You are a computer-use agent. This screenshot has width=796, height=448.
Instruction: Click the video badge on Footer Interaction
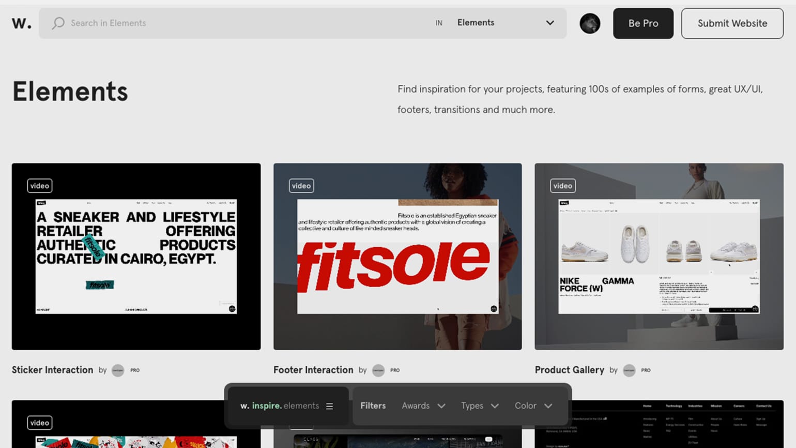[301, 186]
